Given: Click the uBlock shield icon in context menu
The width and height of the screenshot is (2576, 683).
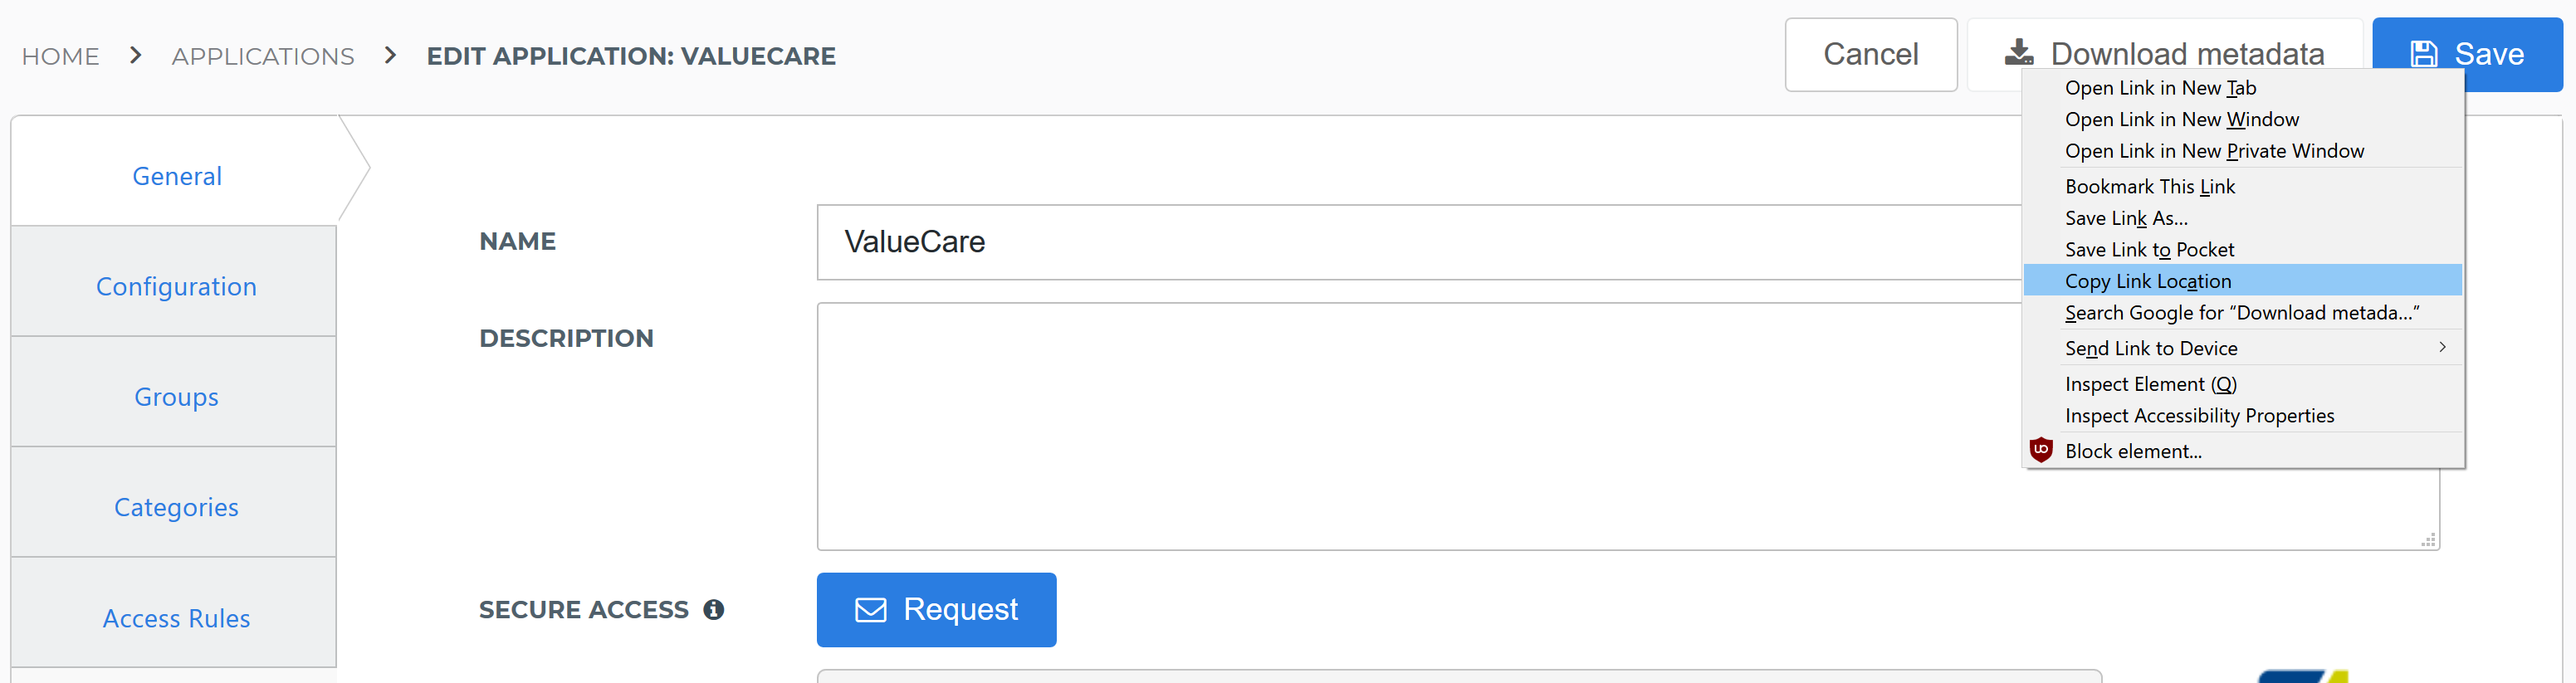Looking at the screenshot, I should [2041, 450].
